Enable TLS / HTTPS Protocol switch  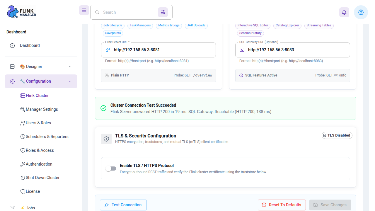pyautogui.click(x=111, y=169)
